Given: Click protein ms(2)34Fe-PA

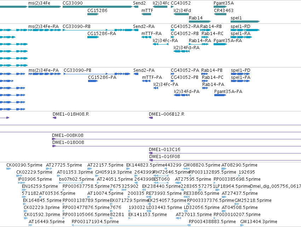Looking at the screenshot, I should click(x=44, y=70).
